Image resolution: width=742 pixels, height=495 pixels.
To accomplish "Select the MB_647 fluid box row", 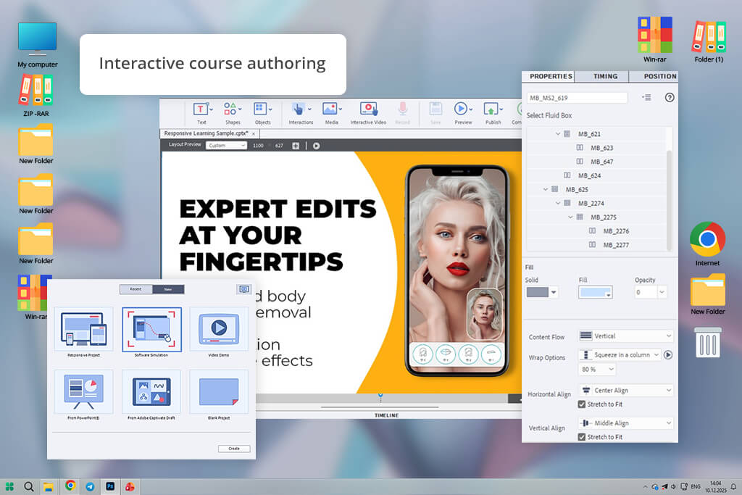I will pos(597,162).
